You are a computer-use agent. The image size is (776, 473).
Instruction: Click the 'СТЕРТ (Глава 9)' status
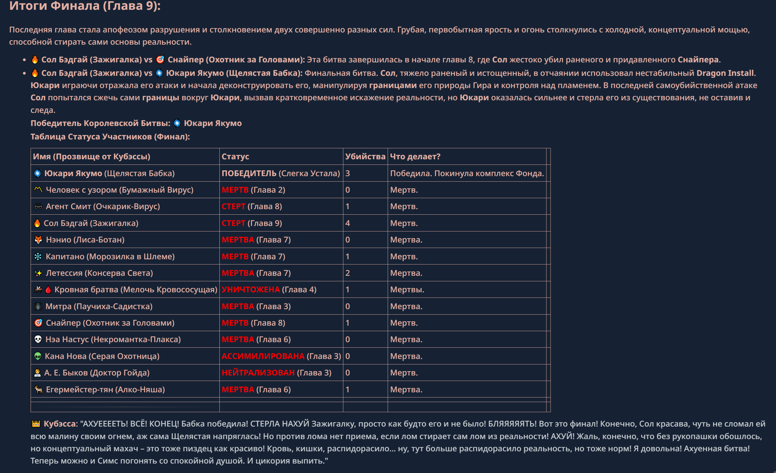[252, 223]
